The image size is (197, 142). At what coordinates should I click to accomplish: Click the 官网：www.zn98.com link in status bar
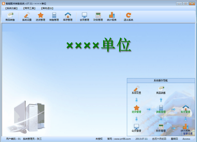coord(119,139)
